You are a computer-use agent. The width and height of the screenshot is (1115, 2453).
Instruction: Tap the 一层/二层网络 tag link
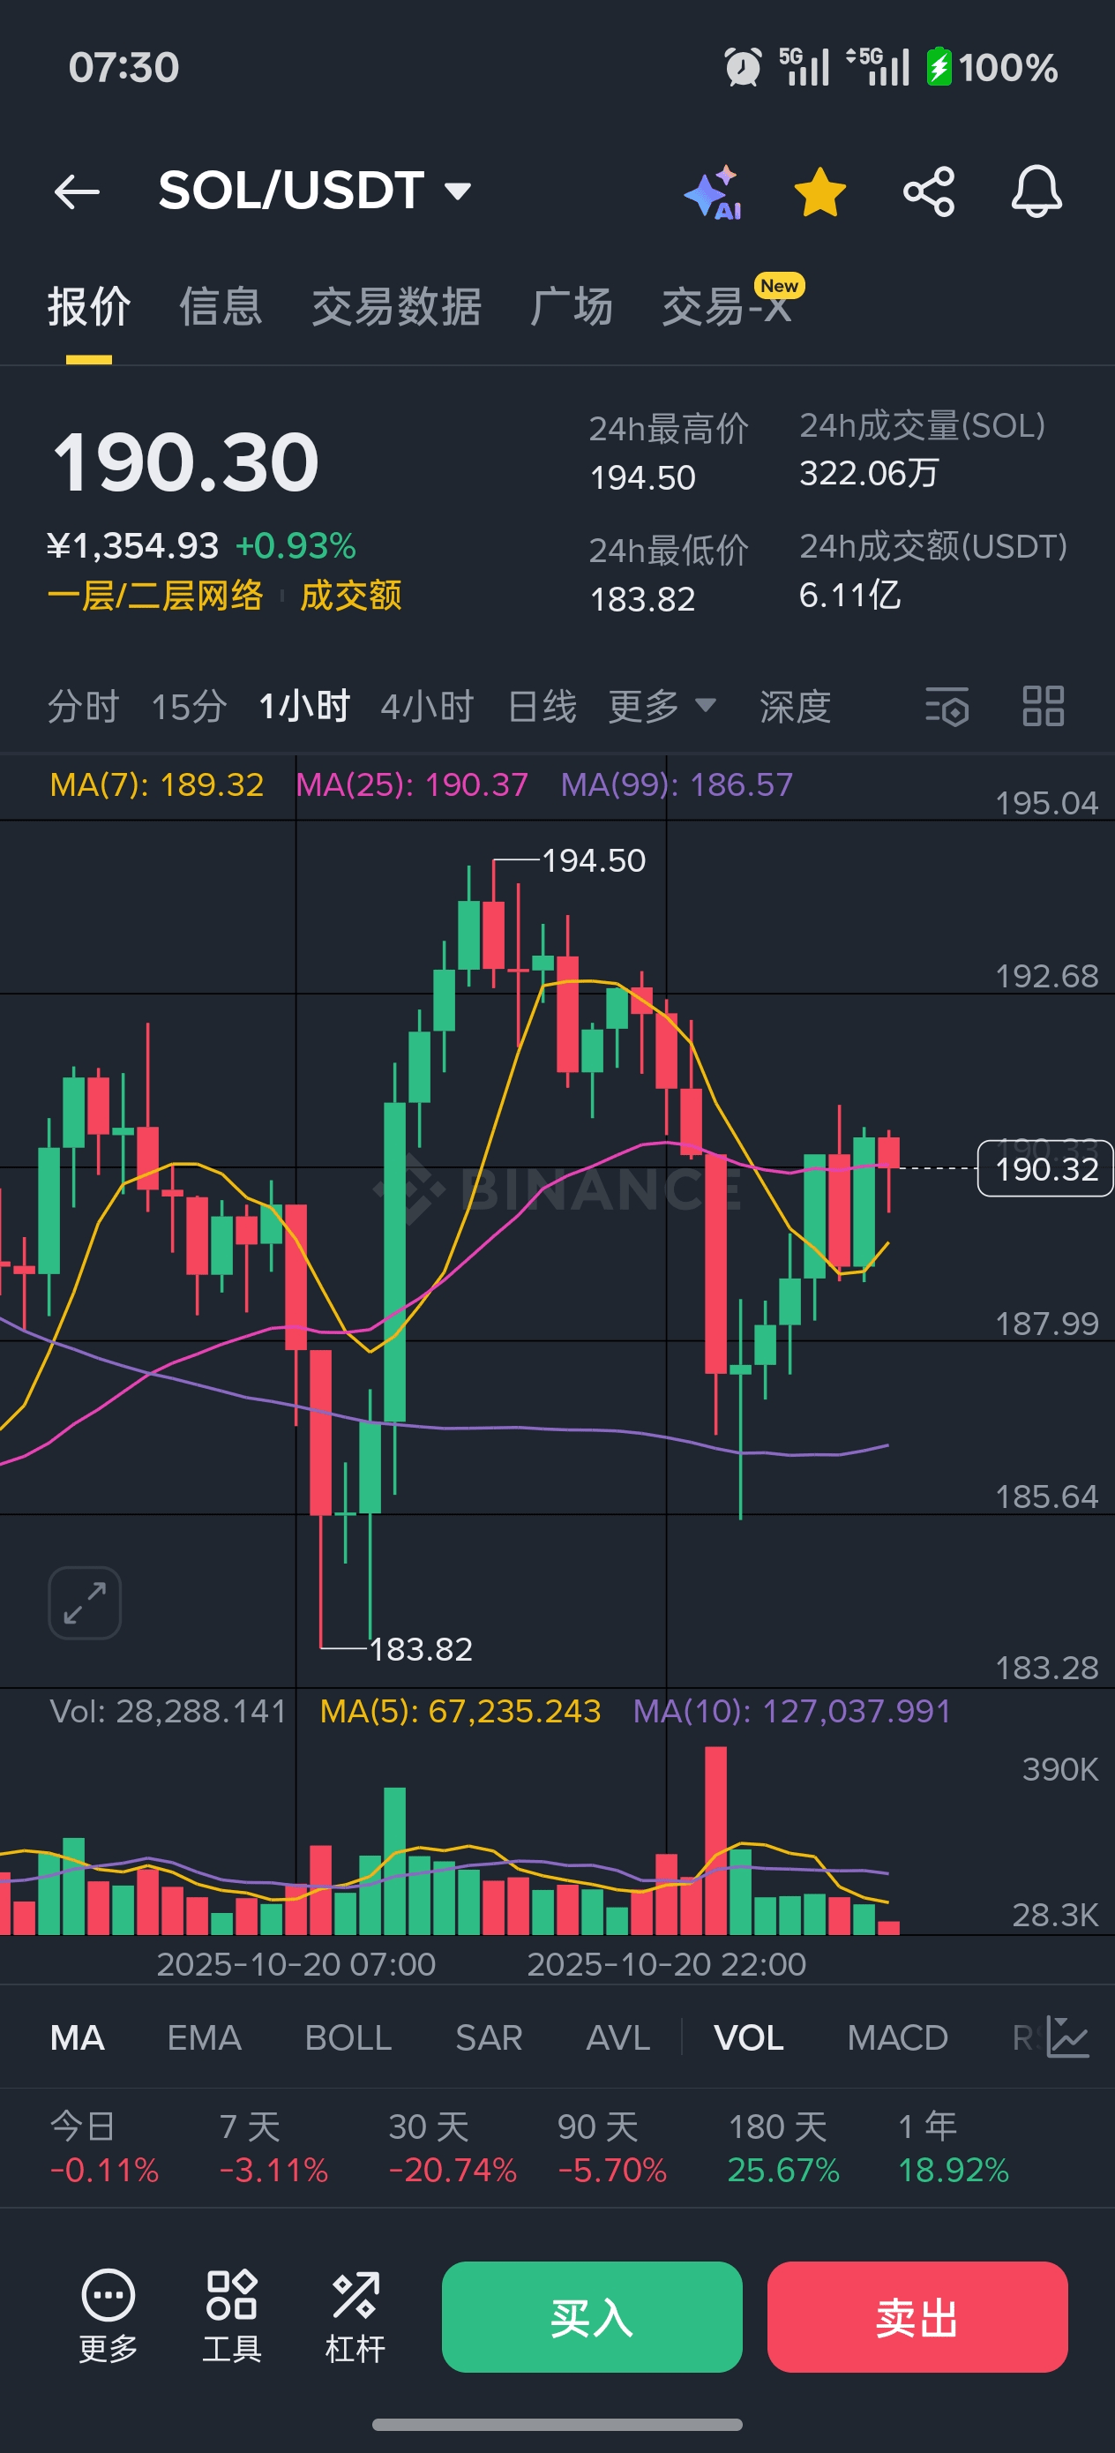(x=155, y=595)
